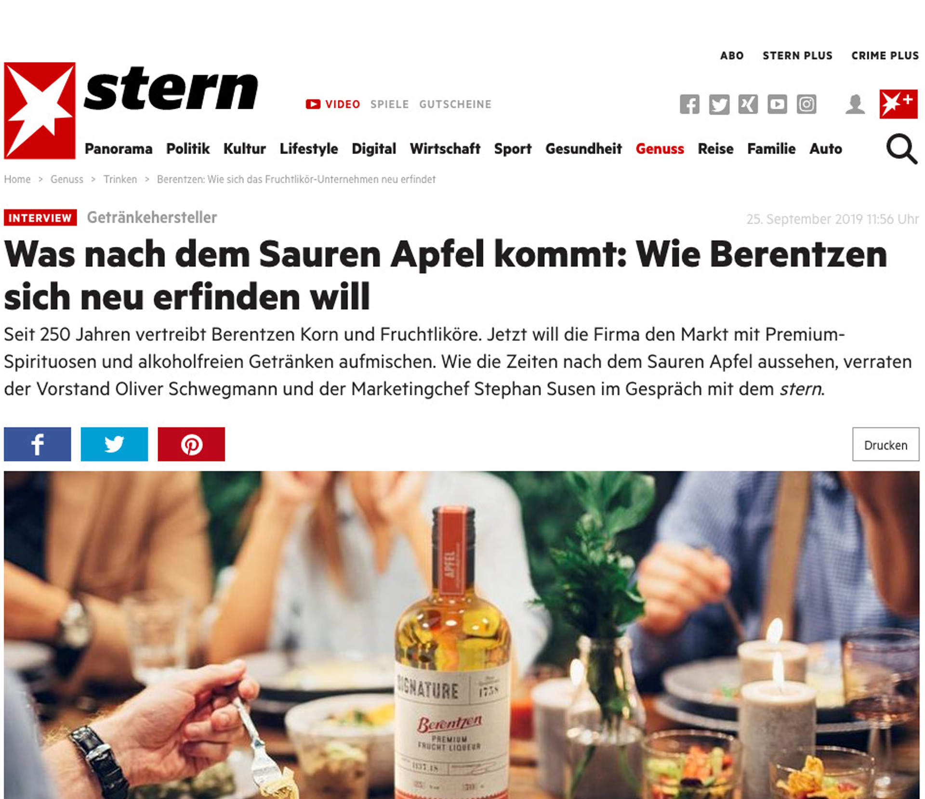Open the Genuss navigation section
925x799 pixels.
660,149
